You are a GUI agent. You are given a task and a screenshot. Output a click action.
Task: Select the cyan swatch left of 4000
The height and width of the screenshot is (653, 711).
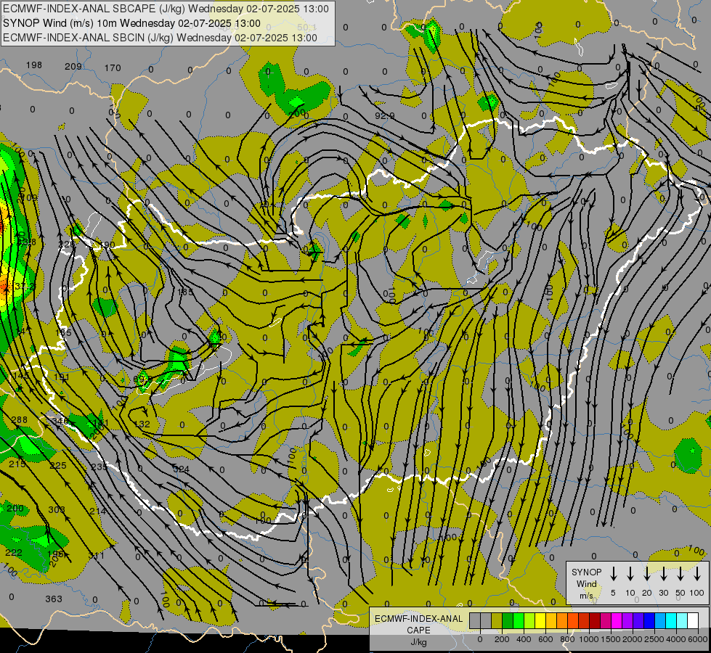pos(671,621)
